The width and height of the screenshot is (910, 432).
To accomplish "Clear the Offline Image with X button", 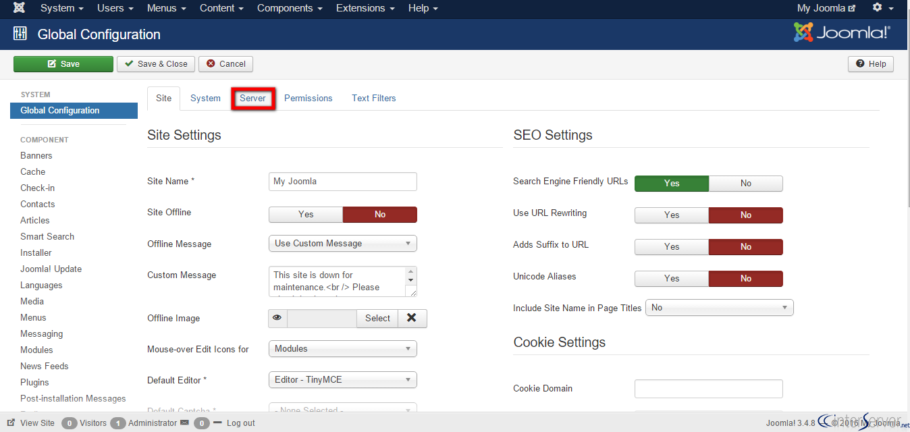I will coord(412,319).
